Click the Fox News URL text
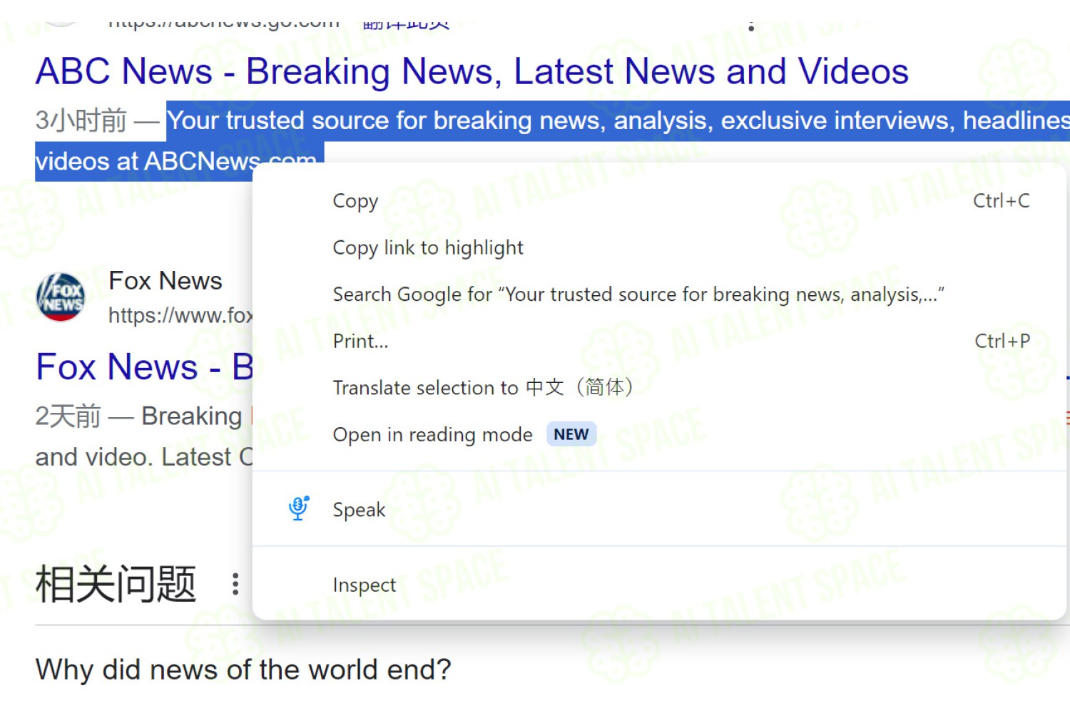This screenshot has width=1070, height=713. (x=181, y=314)
